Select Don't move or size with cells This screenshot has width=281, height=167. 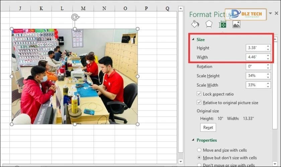199,165
